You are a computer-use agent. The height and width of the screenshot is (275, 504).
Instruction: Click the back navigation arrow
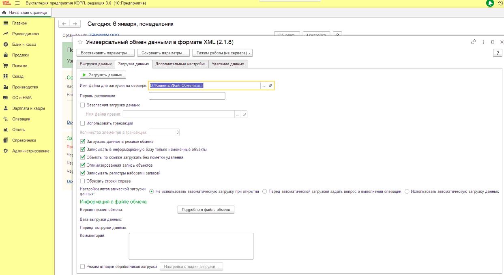point(64,24)
